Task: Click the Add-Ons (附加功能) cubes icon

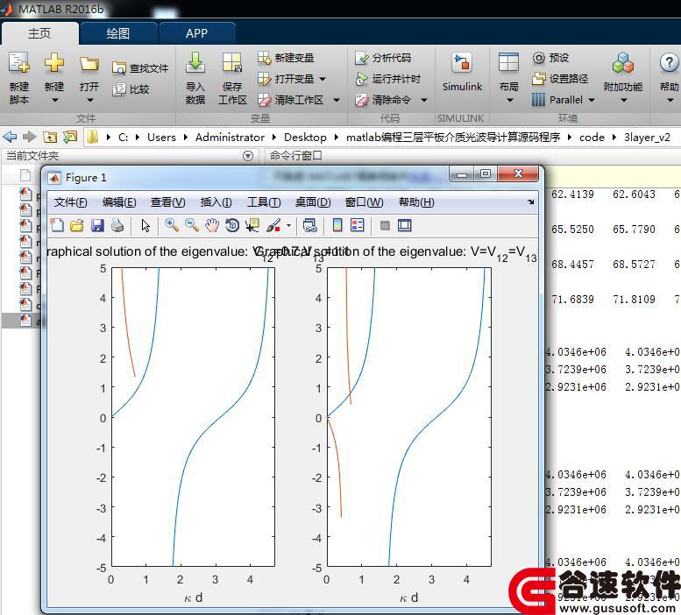Action: pyautogui.click(x=623, y=63)
